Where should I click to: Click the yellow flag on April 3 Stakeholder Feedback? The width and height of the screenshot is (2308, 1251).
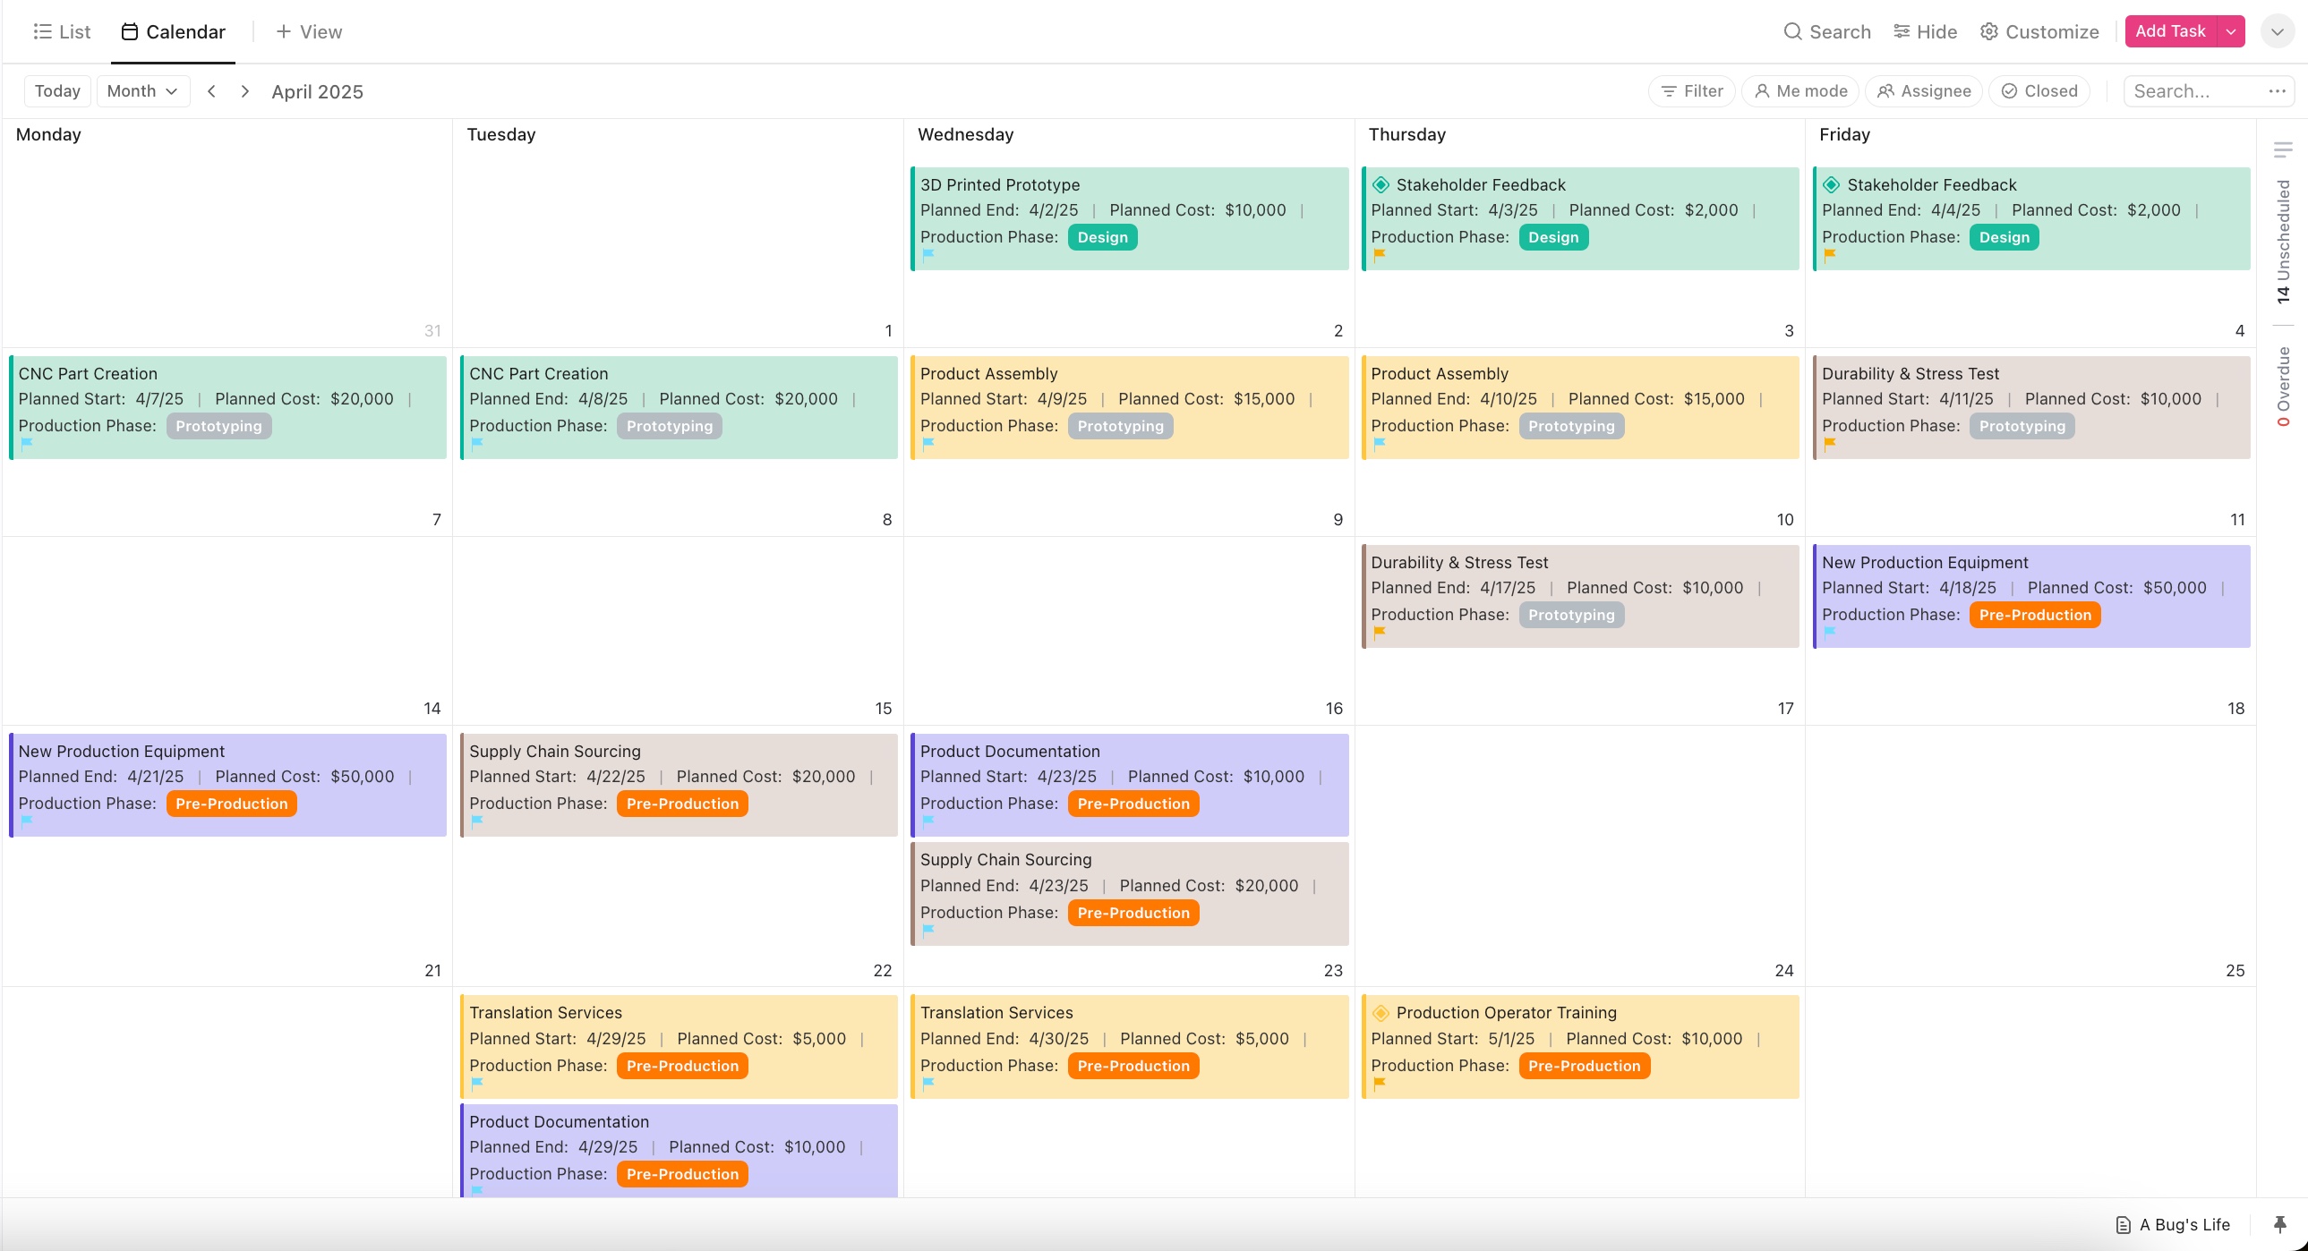[x=1379, y=255]
